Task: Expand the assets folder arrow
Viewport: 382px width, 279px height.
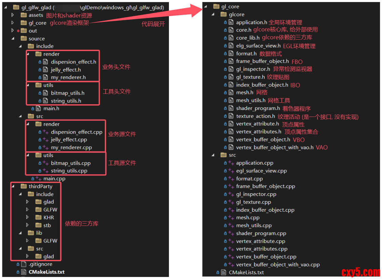Action: (x=13, y=15)
